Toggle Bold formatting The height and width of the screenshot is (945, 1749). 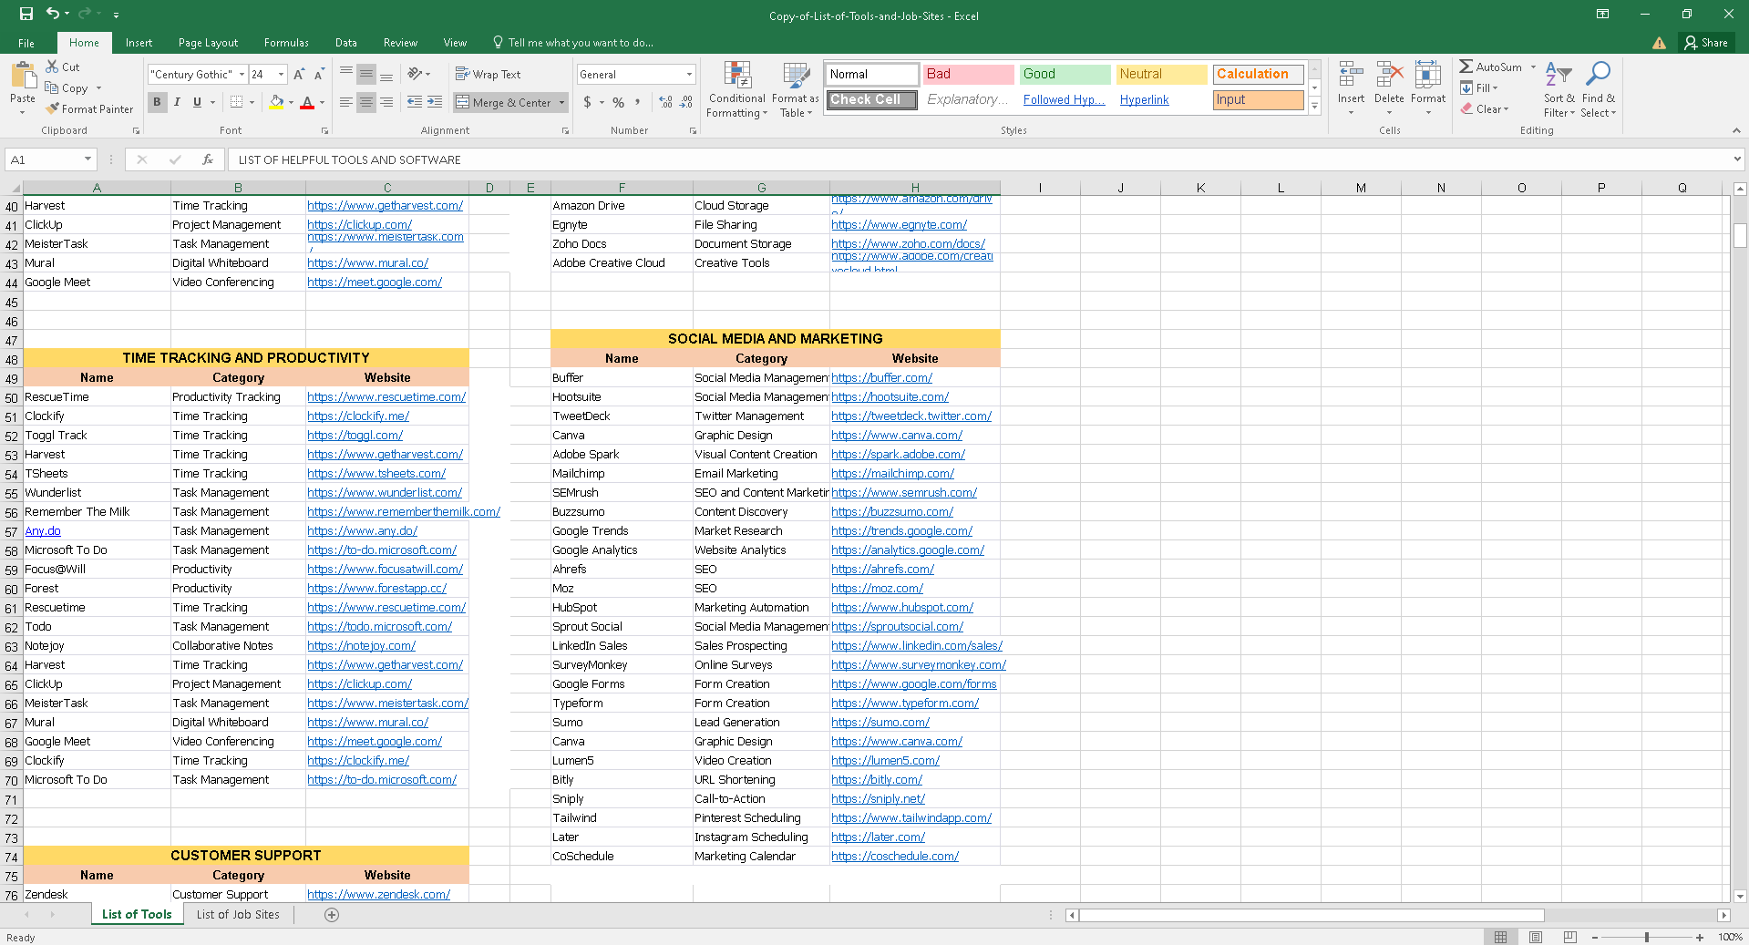tap(157, 102)
